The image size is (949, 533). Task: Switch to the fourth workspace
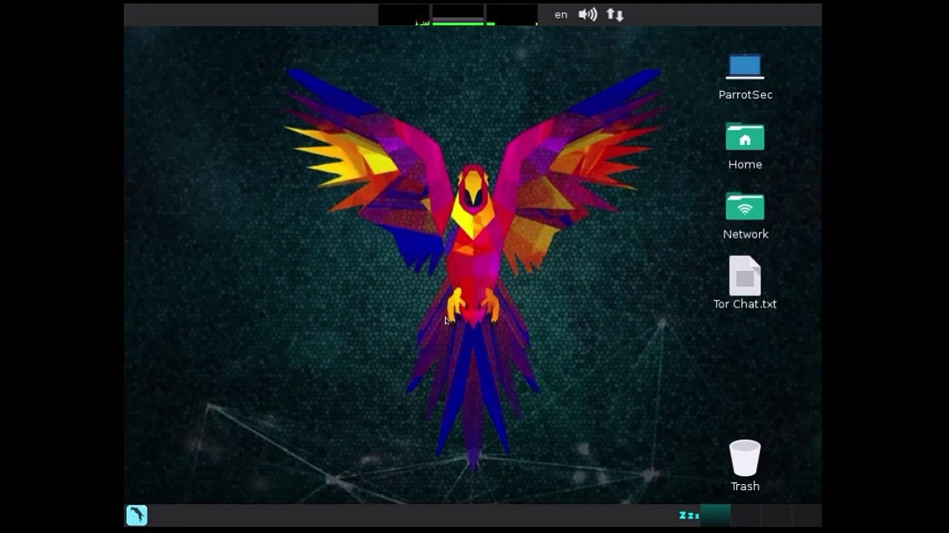tap(807, 515)
